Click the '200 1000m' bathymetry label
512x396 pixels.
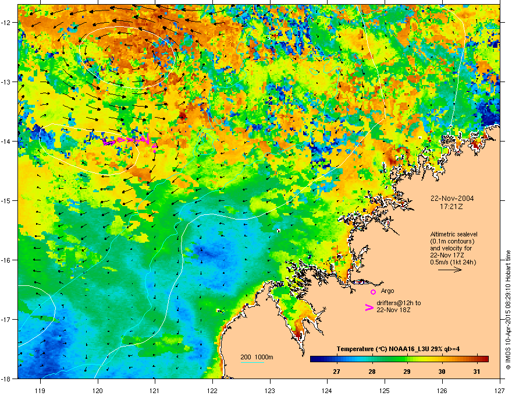(x=257, y=357)
